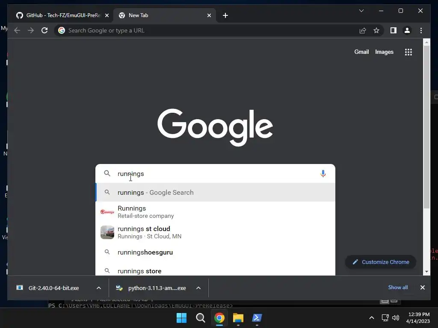
Task: Open the Windows Start menu
Action: point(181,318)
